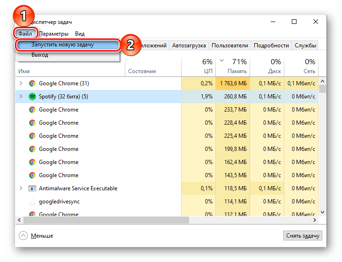Viewport: 342px width, 262px height.
Task: Expand the Spotify (32 бита) process group
Action: (21, 97)
